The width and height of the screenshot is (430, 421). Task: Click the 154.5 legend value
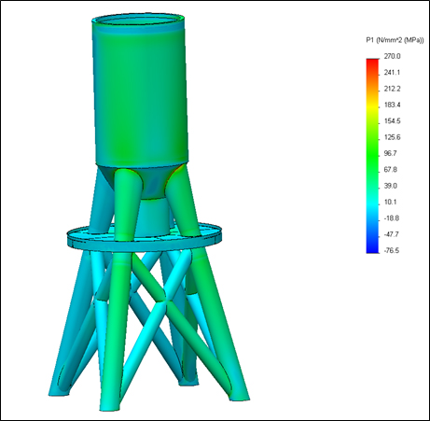(x=392, y=121)
